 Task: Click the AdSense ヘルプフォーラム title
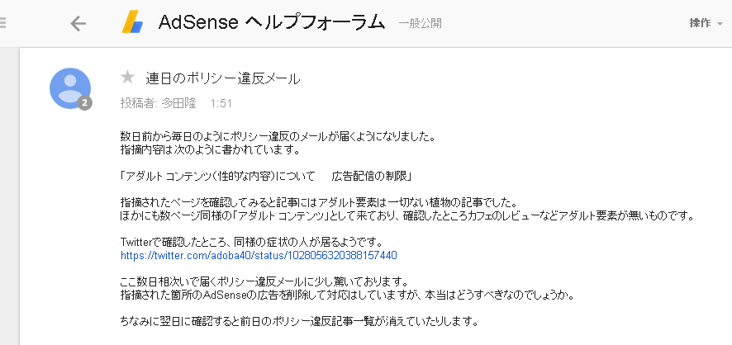[x=271, y=22]
